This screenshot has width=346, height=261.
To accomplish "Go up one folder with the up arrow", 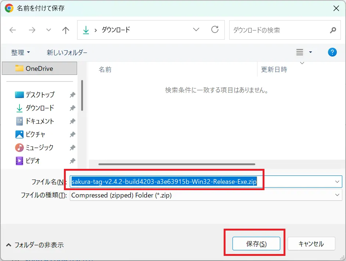I will (65, 30).
